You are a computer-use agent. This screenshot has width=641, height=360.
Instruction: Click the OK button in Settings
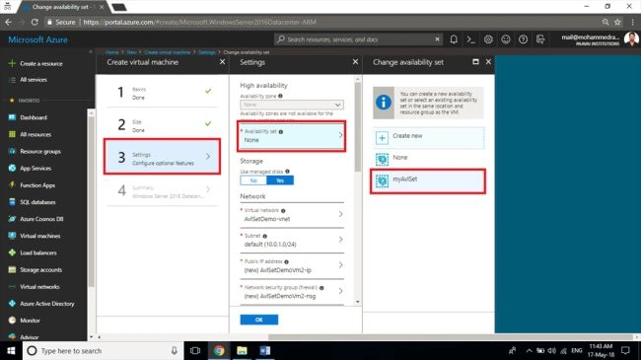coord(259,320)
